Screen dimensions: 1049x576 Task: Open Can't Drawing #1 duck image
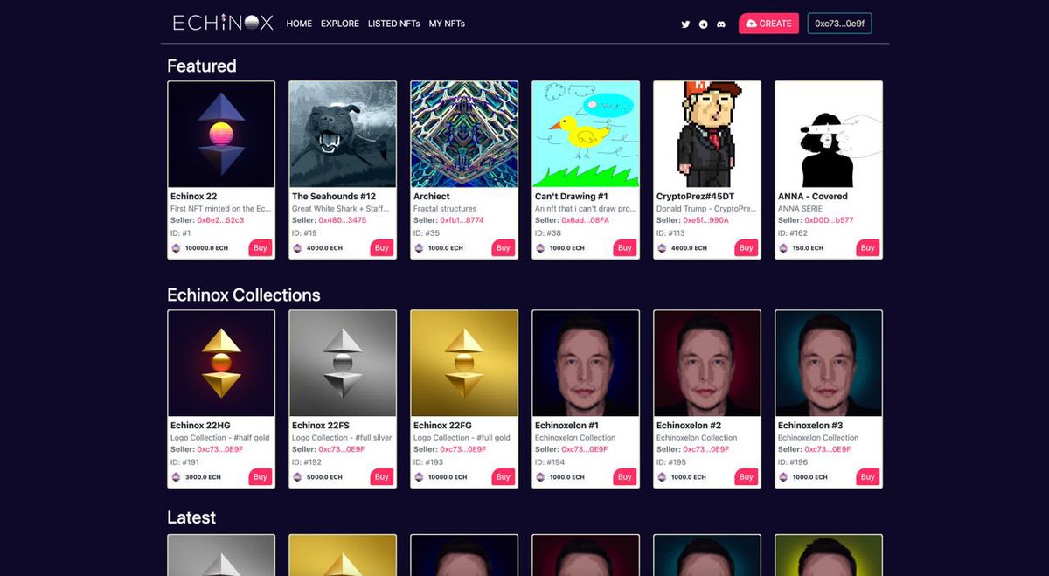[586, 135]
